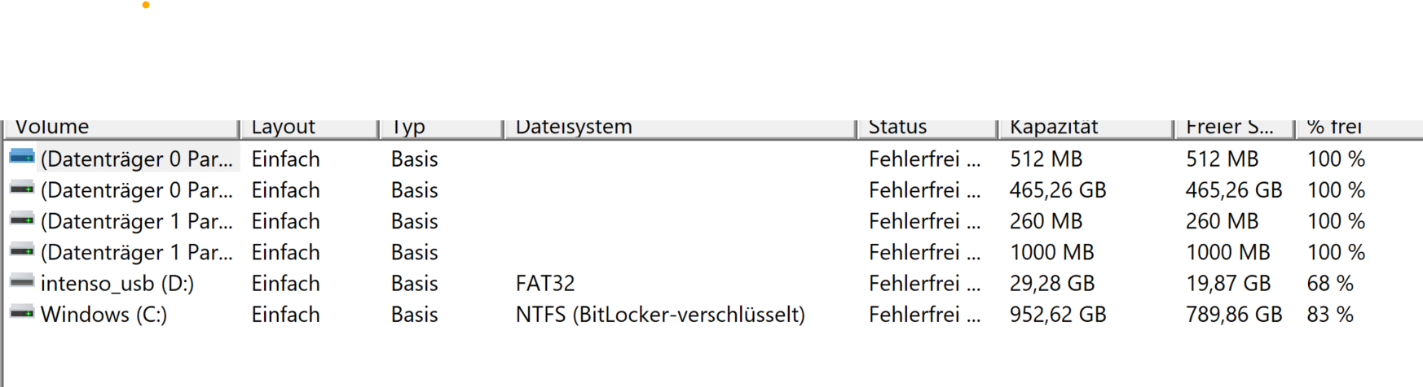
Task: Click the drive icon of the 512 MB volume
Action: (22, 157)
